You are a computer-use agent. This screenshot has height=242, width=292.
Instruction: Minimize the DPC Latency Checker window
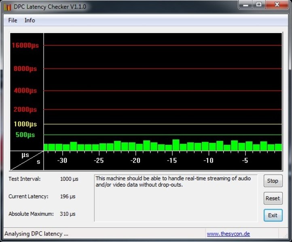[245, 5]
